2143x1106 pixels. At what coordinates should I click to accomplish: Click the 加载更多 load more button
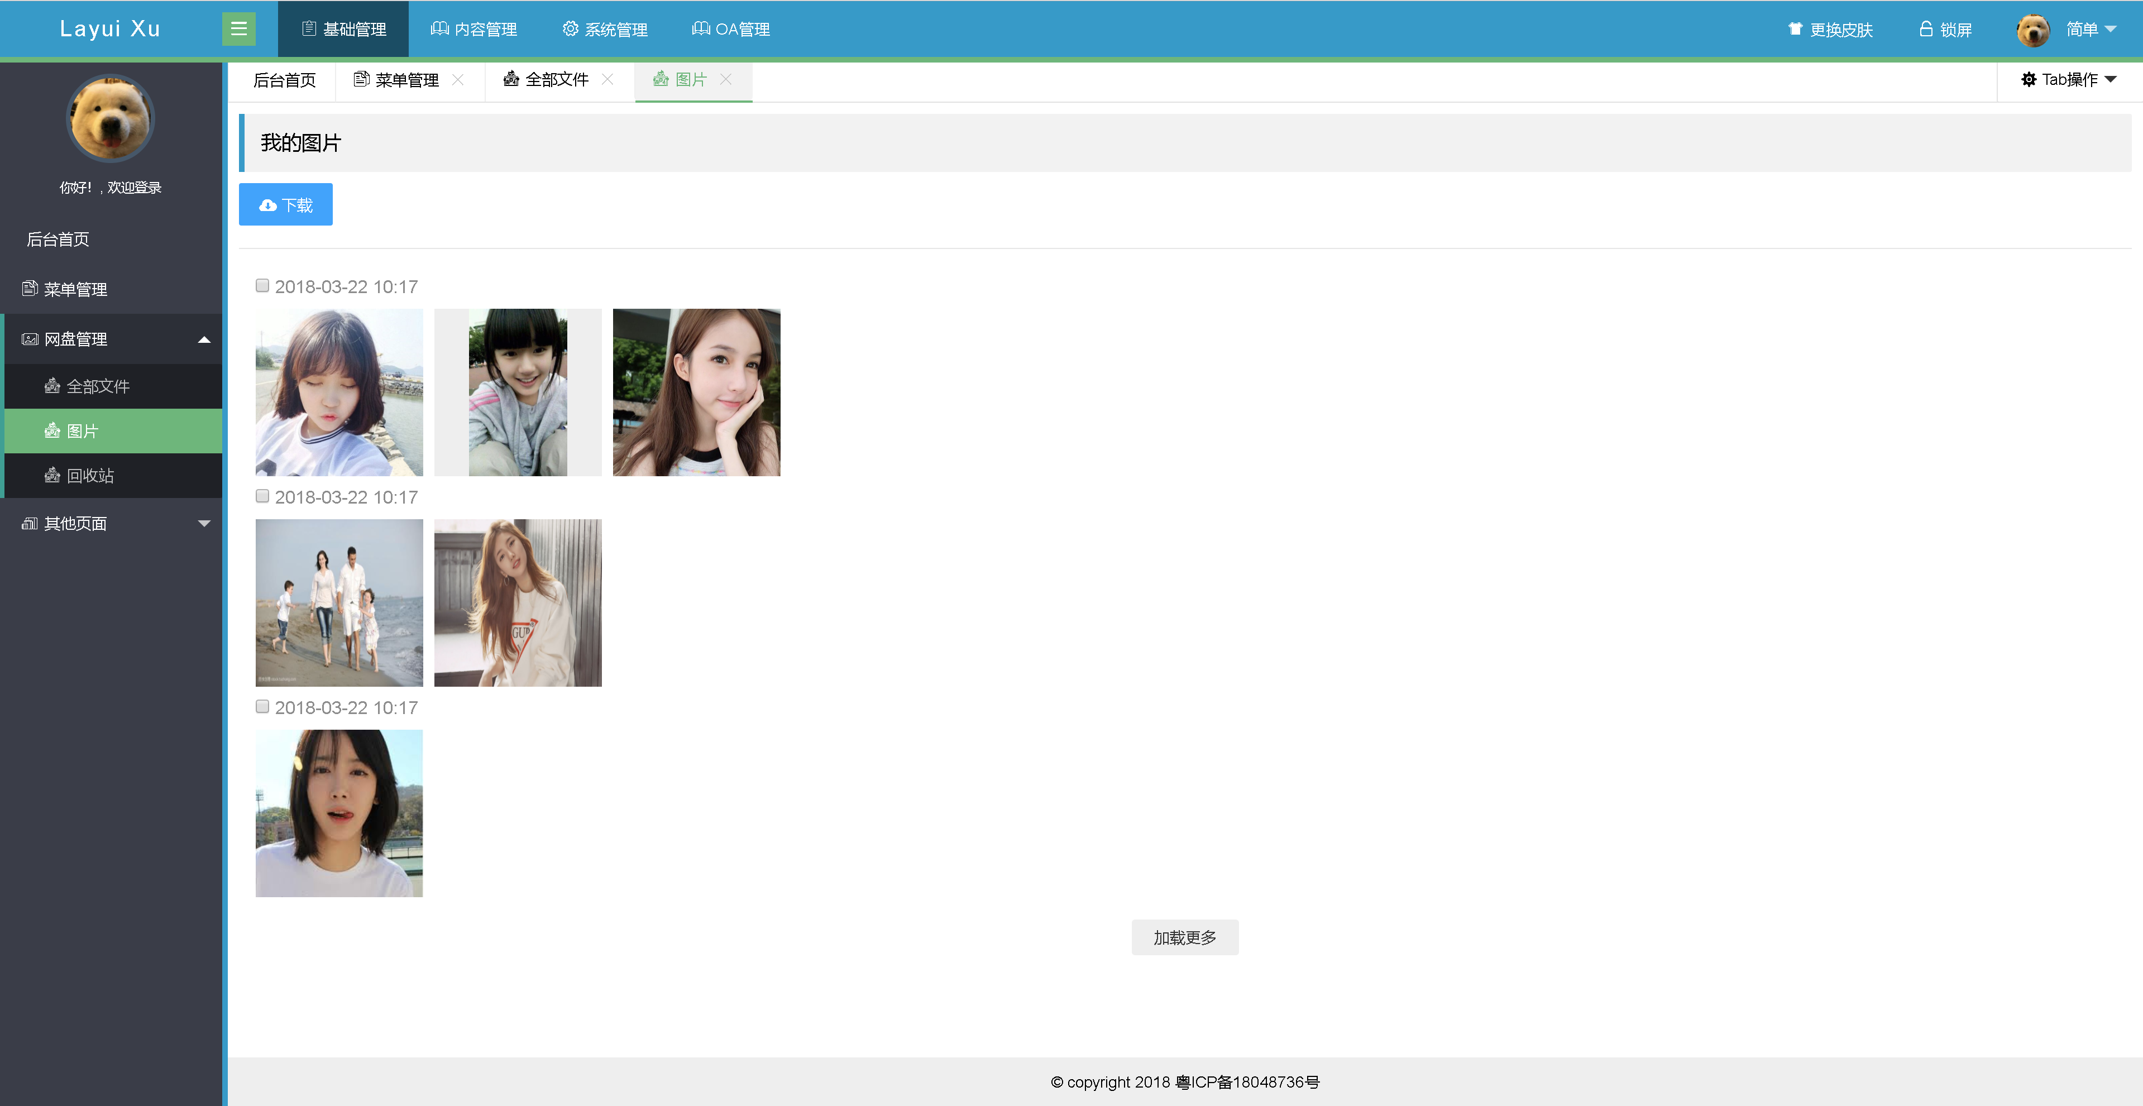pos(1185,937)
